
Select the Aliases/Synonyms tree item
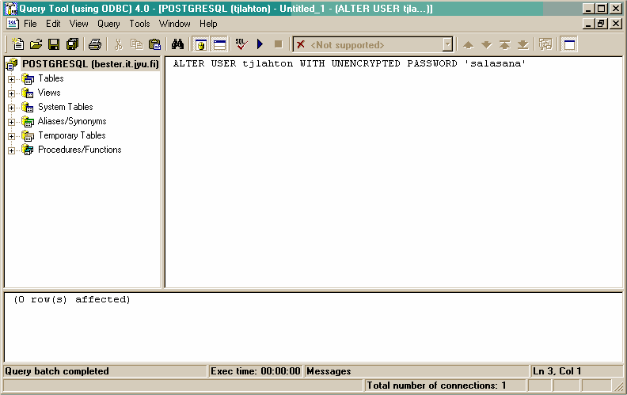click(72, 121)
